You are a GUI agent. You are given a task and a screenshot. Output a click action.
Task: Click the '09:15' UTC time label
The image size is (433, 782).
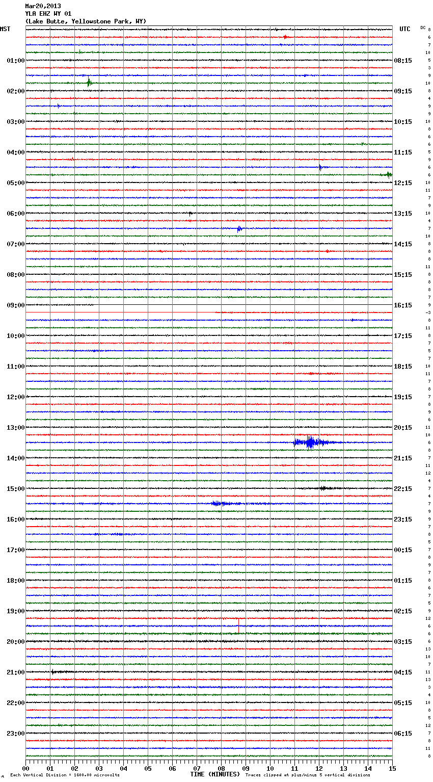403,91
